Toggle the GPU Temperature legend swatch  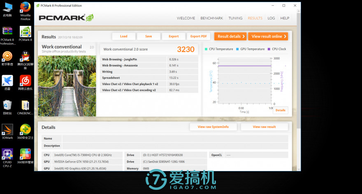(x=237, y=49)
